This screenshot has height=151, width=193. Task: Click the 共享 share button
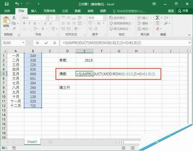pyautogui.click(x=183, y=11)
